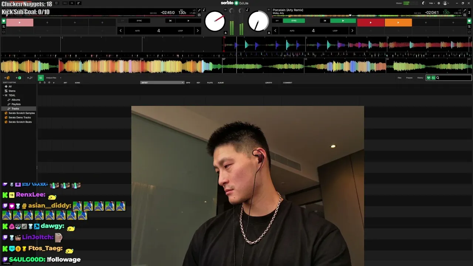The height and width of the screenshot is (266, 473).
Task: Click right deck track title Porcelain (Arty Remix)
Action: 288,10
